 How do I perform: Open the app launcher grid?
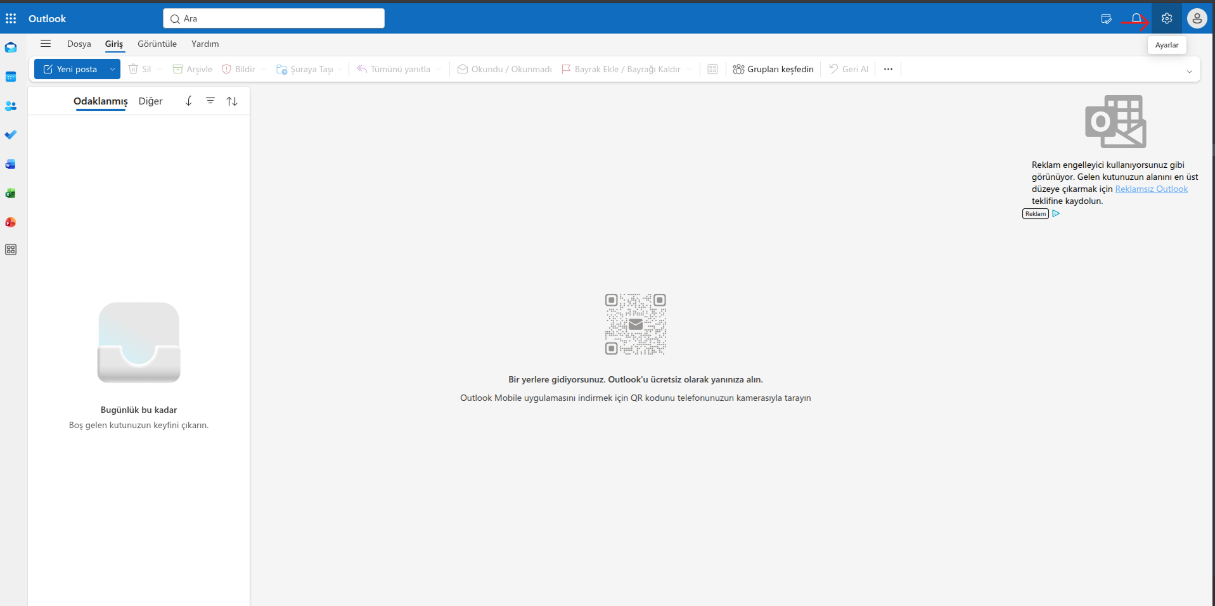11,18
